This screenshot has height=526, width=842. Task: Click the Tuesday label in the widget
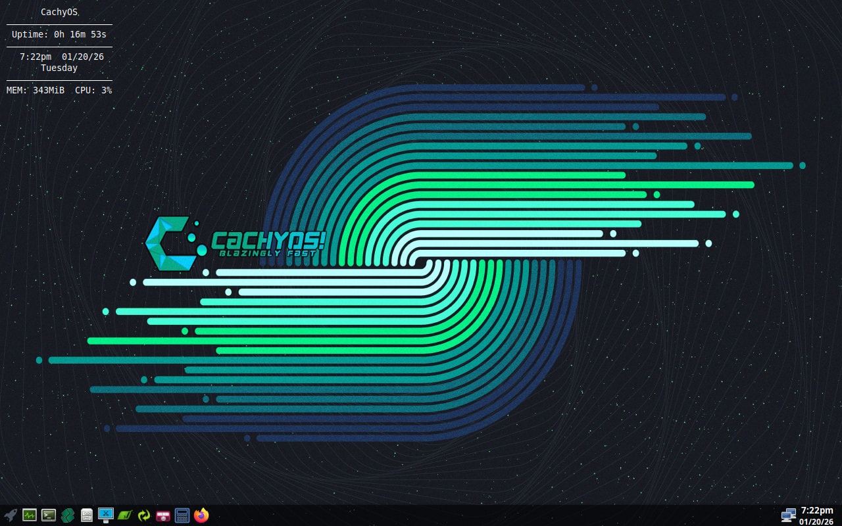point(59,68)
